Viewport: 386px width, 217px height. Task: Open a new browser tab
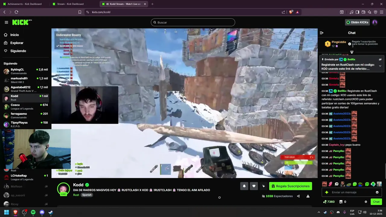[x=152, y=4]
